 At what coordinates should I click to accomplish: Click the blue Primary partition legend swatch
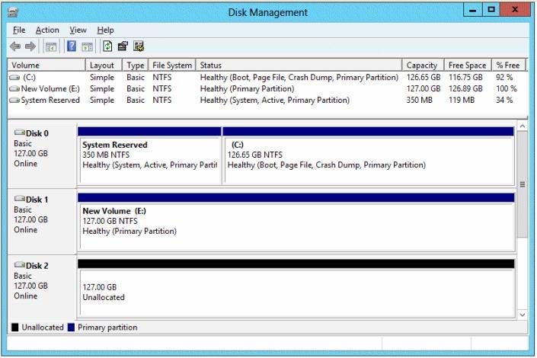click(71, 328)
